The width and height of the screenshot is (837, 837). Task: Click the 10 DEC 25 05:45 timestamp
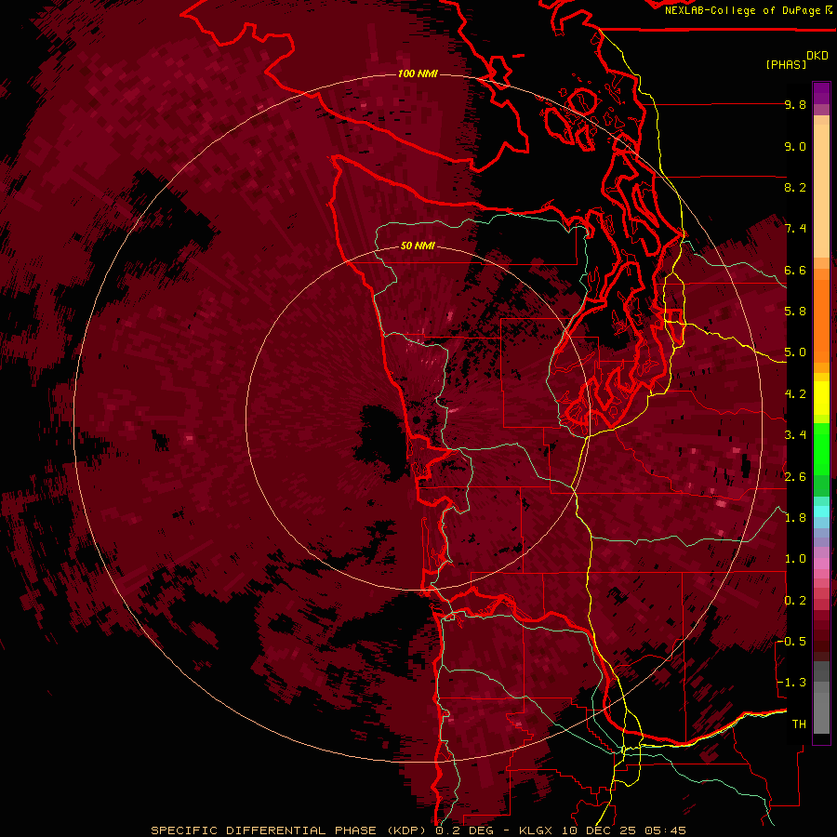pyautogui.click(x=623, y=830)
